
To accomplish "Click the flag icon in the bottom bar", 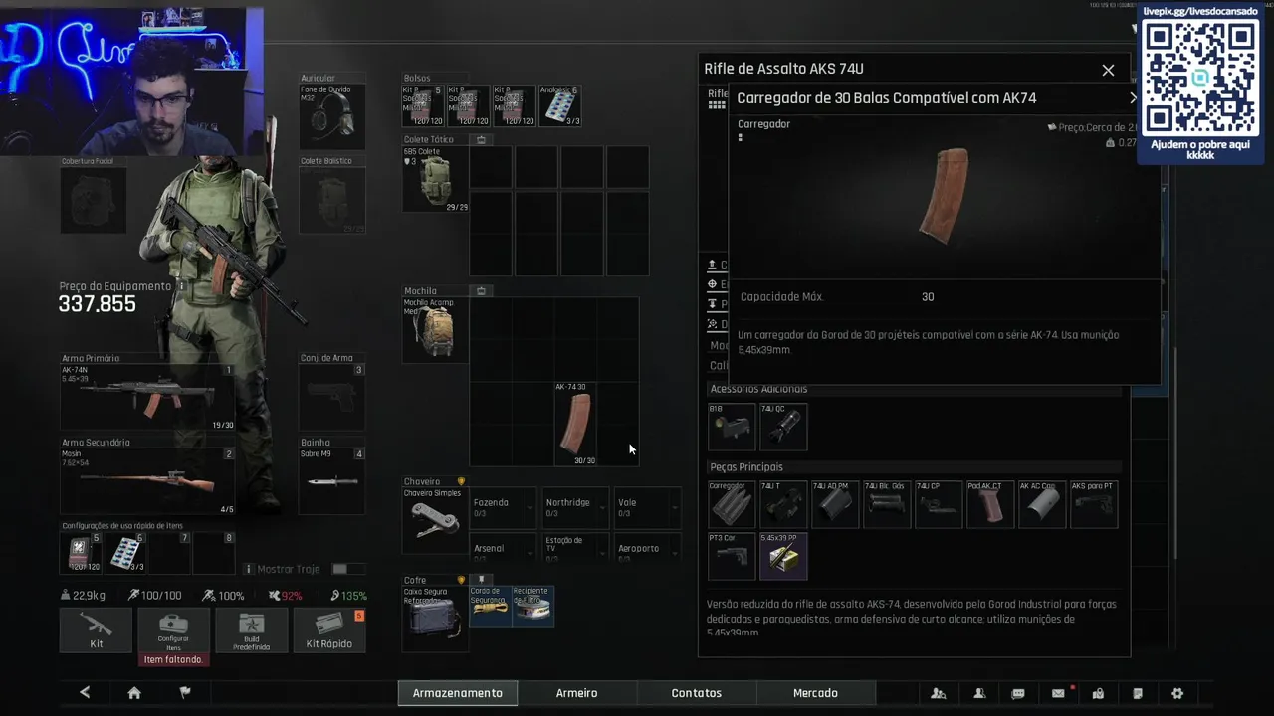I will [185, 693].
